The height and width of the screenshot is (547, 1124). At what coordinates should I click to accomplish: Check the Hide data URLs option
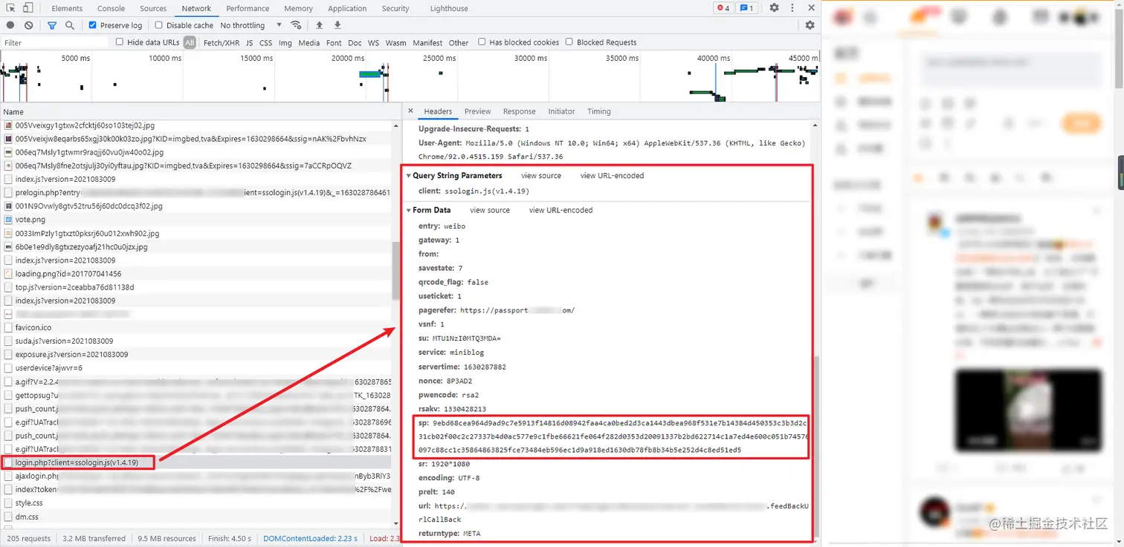(x=119, y=42)
